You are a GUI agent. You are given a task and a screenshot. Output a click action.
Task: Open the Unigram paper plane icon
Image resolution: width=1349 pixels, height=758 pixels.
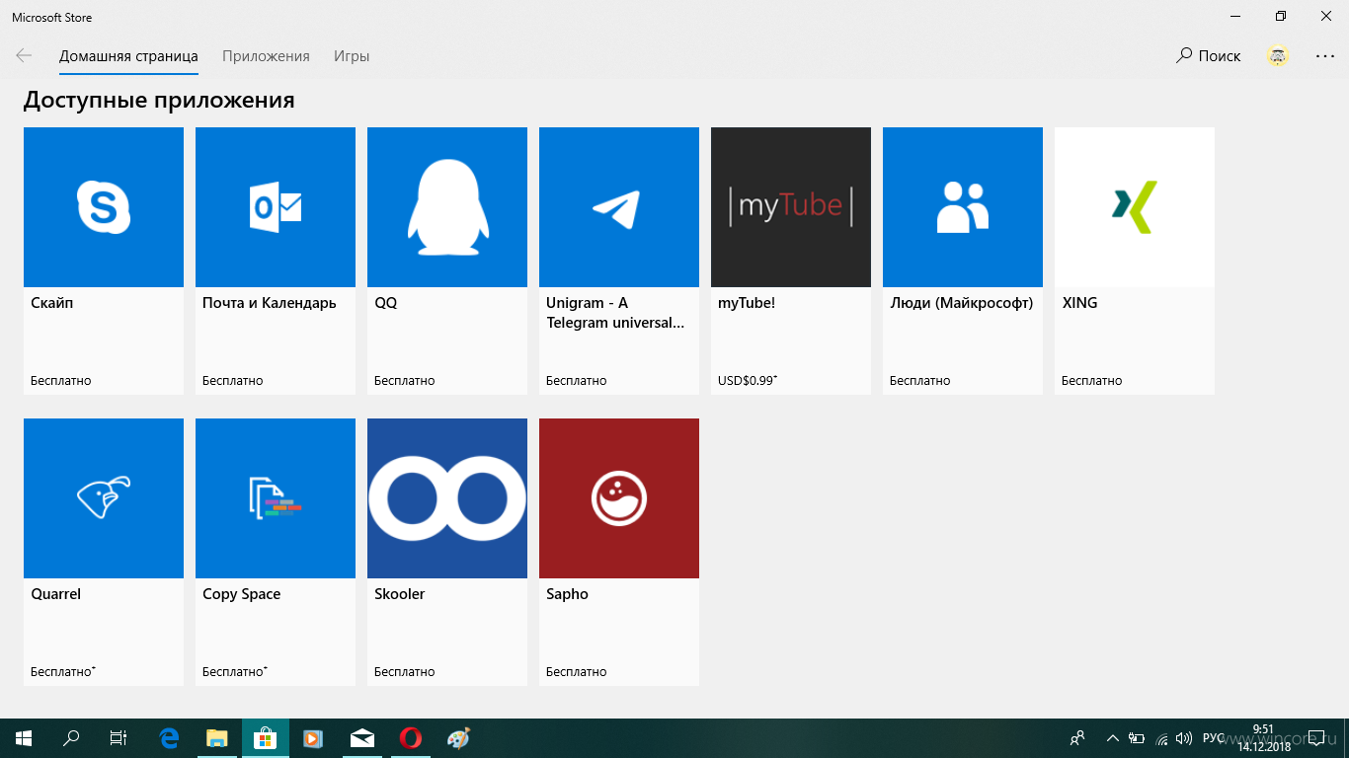point(619,207)
